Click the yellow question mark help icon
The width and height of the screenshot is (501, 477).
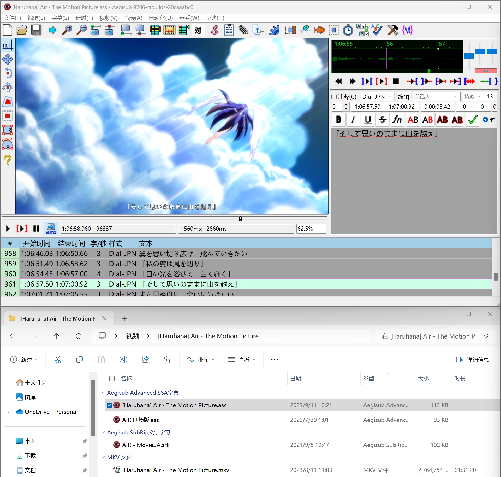pyautogui.click(x=8, y=160)
